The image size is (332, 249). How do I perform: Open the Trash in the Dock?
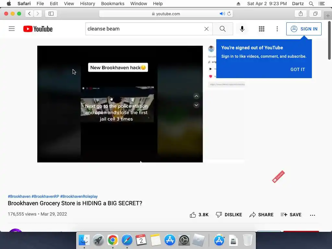(247, 240)
